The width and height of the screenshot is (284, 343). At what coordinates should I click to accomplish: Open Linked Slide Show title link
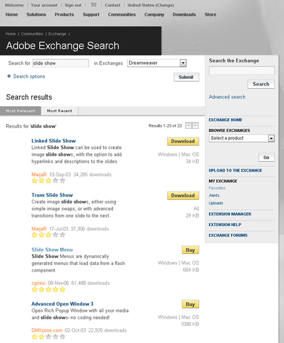(x=54, y=141)
